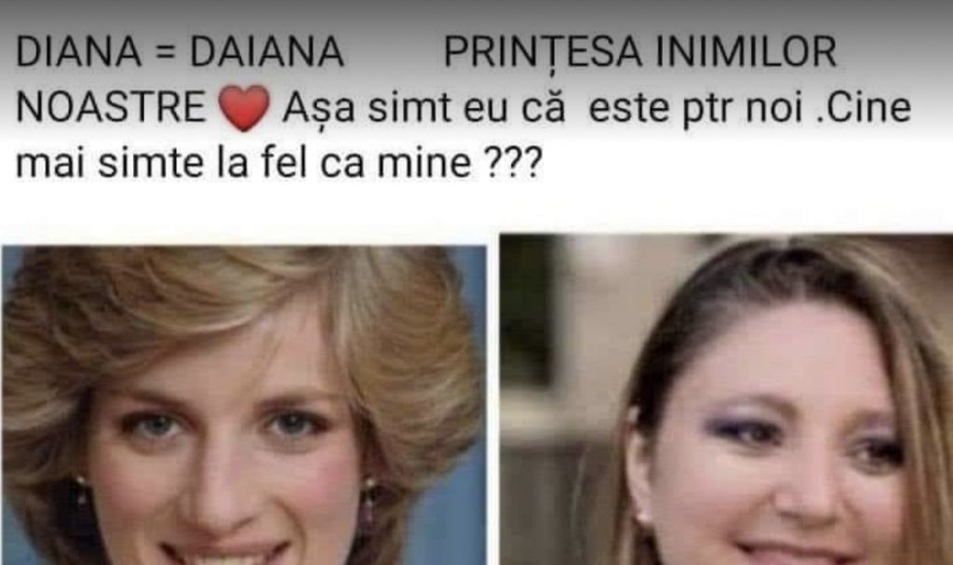Click the word DIANA in the caption
Screen dimensions: 953x565
pyautogui.click(x=78, y=52)
